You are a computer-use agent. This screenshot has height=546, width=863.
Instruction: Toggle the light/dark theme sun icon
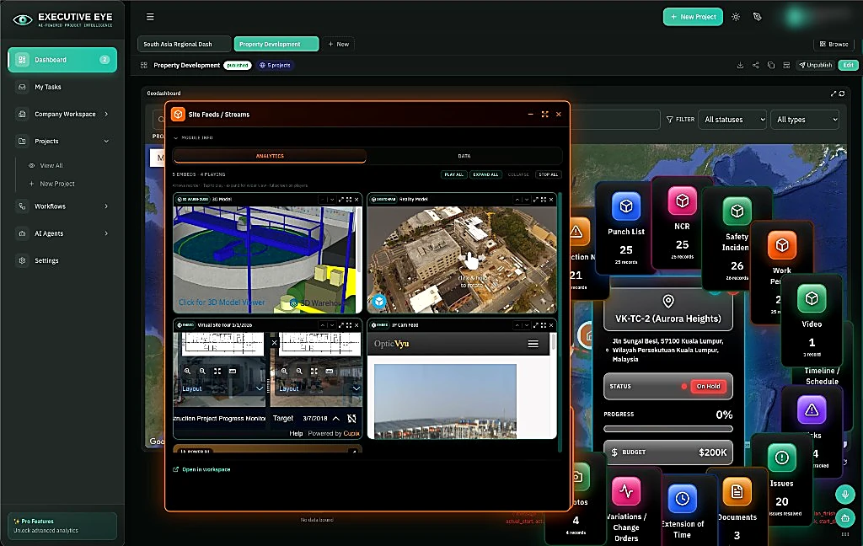736,17
